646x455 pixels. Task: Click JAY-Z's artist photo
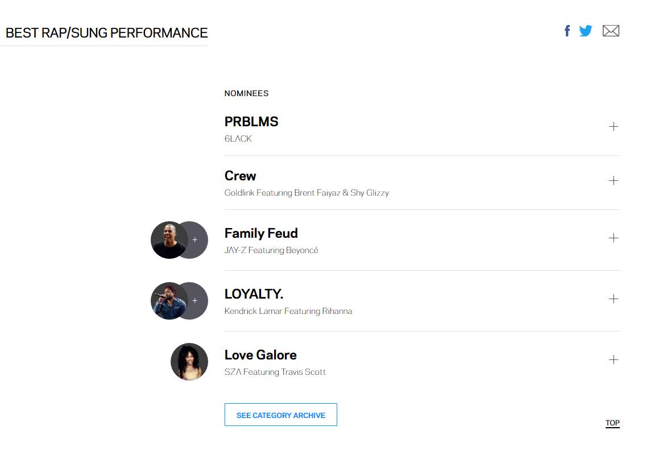(167, 240)
